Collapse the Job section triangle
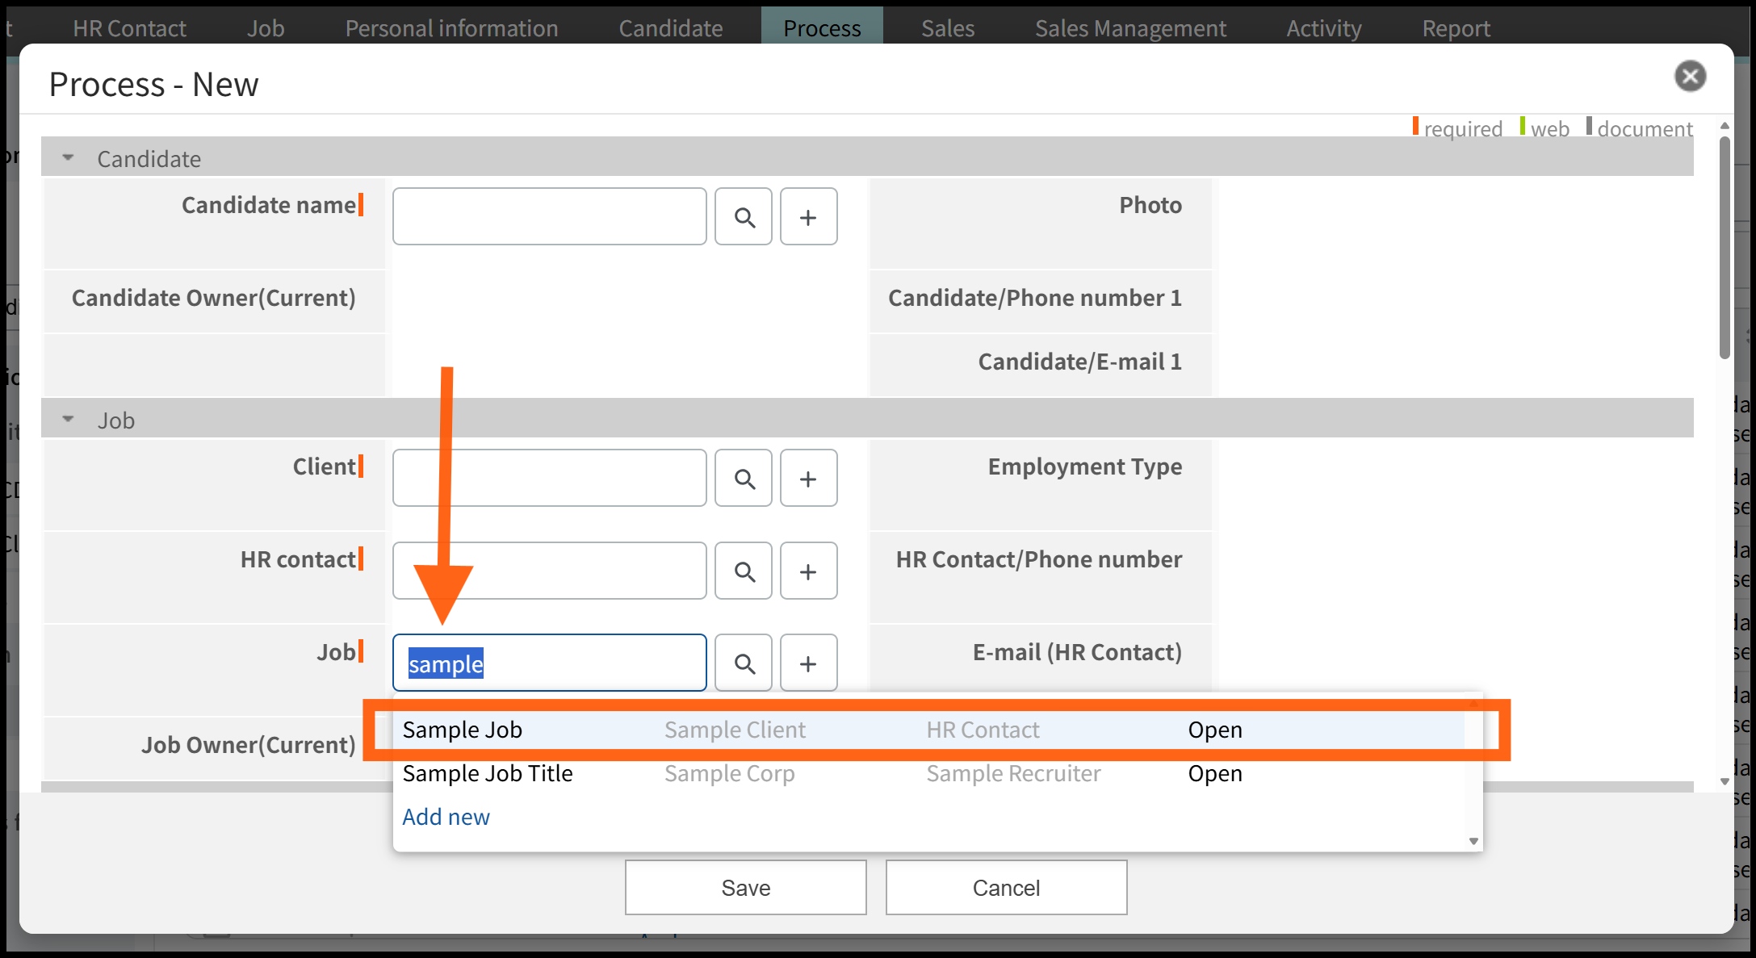Screen dimensions: 1756x958 [69, 420]
